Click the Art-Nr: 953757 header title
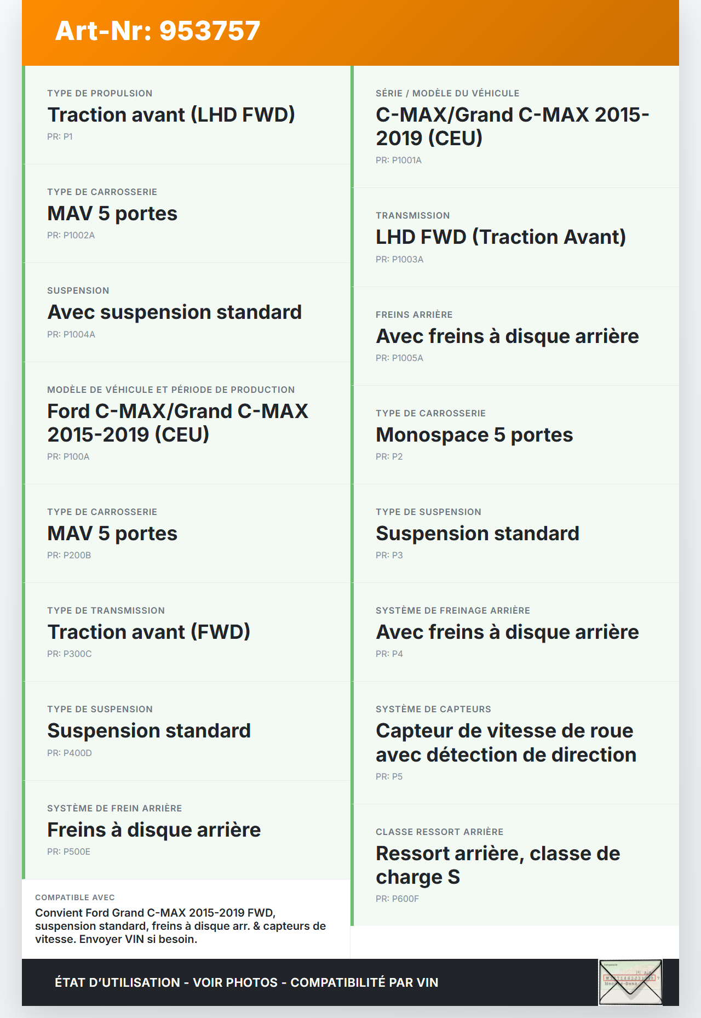701x1018 pixels. (x=158, y=31)
